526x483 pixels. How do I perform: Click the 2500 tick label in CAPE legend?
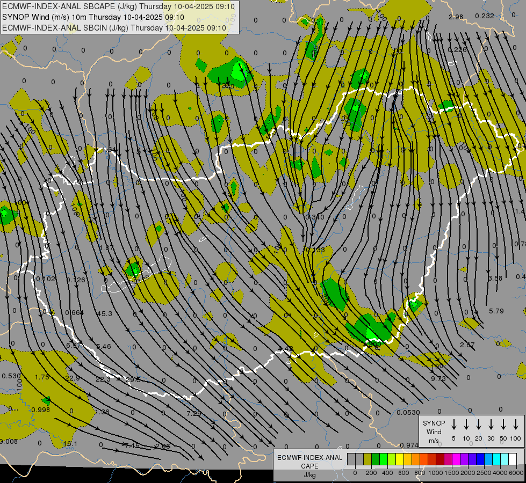484,473
